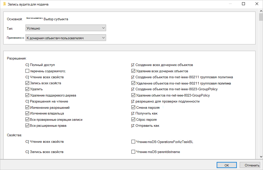Uncheck the "Смена пароля" checkbox
Screen dimensions: 263x170
(133, 107)
